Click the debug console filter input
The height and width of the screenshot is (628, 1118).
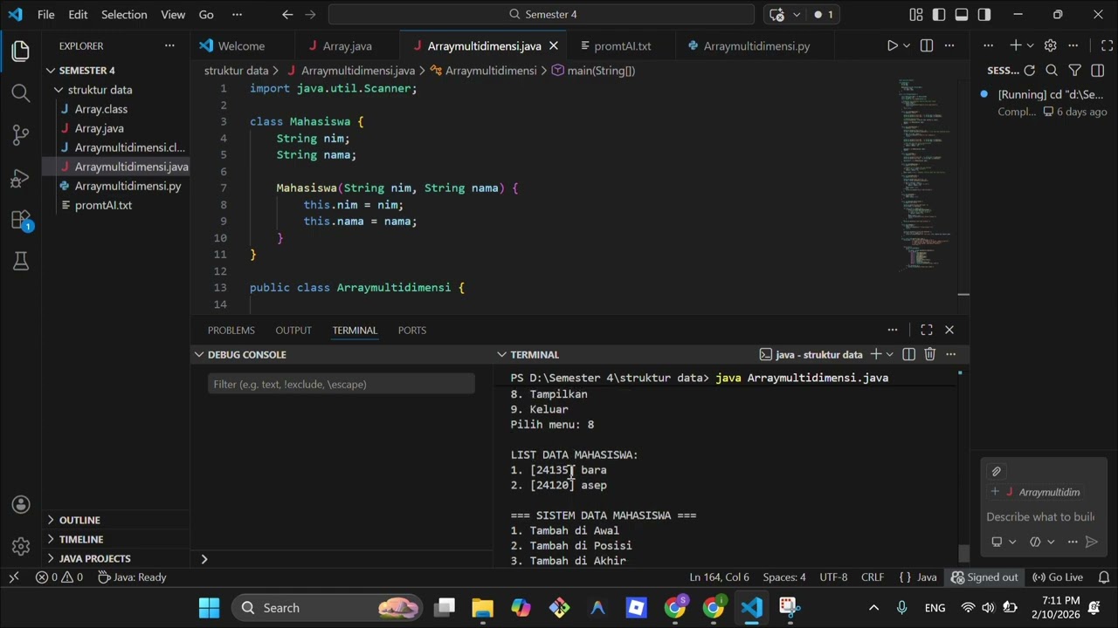pos(342,384)
